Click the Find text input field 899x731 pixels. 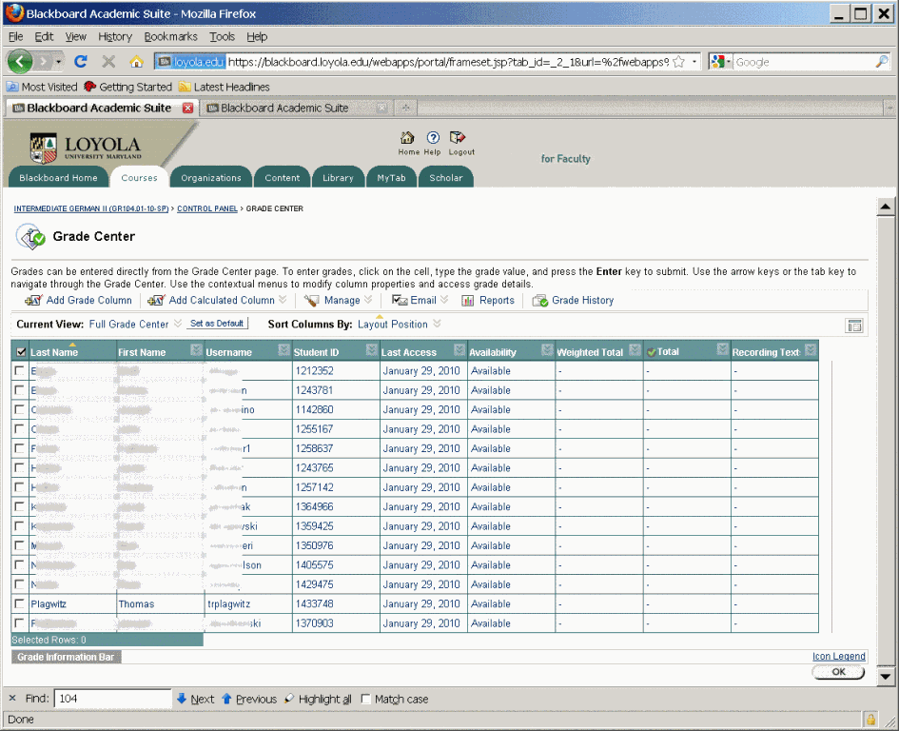(112, 699)
